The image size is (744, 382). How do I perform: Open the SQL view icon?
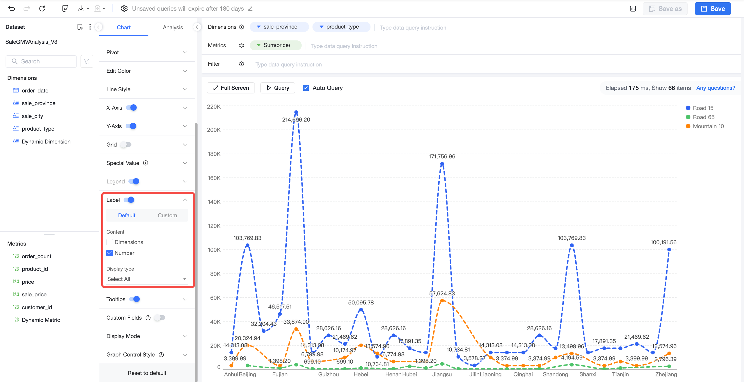(x=66, y=9)
